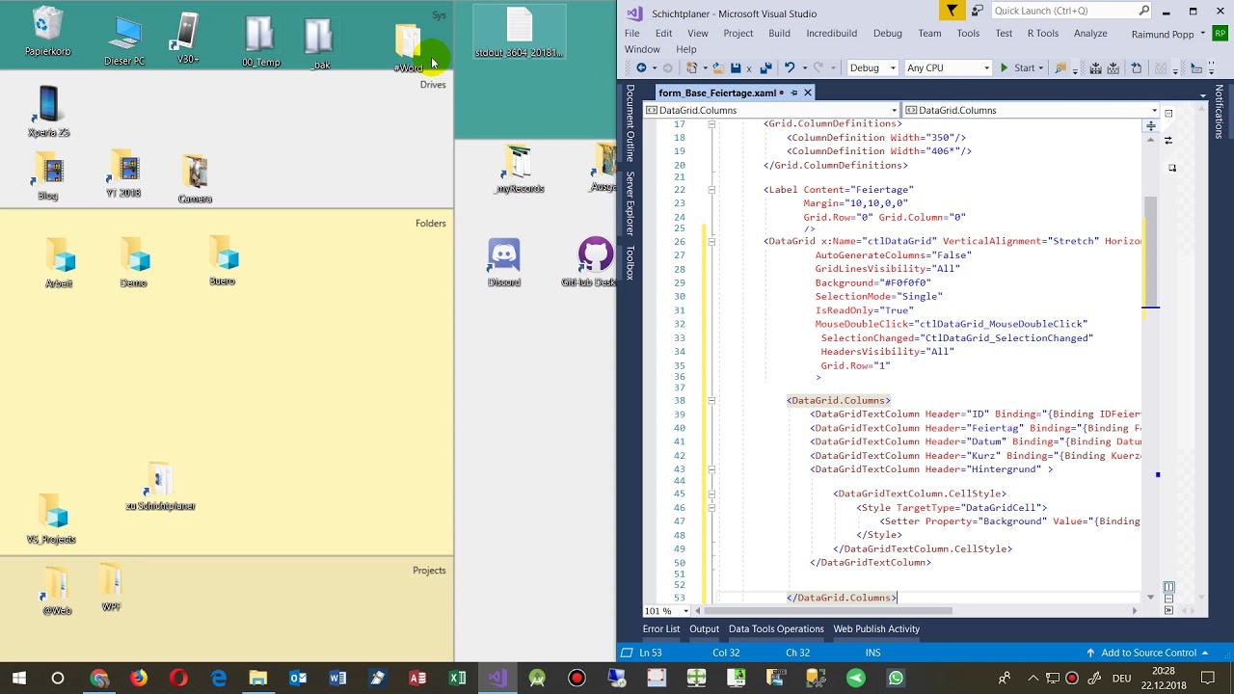Collapse the Label element on line 22
Image resolution: width=1234 pixels, height=694 pixels.
coord(711,190)
